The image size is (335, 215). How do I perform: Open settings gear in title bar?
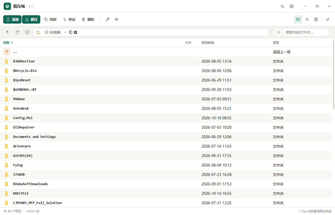(x=291, y=6)
